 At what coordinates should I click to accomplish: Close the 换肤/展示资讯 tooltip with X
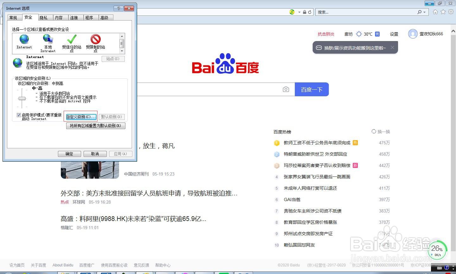click(x=392, y=47)
